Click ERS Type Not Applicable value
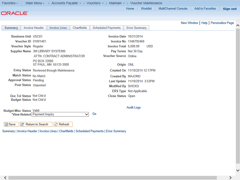The width and height of the screenshot is (240, 180). pyautogui.click(x=137, y=91)
